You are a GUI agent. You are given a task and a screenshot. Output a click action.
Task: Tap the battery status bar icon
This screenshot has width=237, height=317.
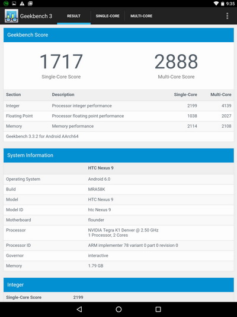223,4
